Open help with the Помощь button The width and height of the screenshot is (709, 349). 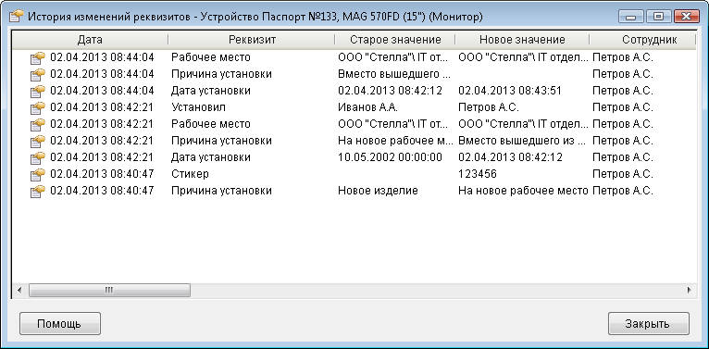59,324
